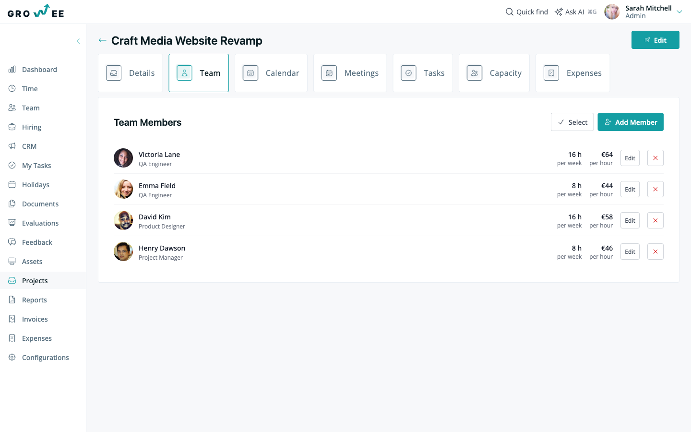Open the CRM megaphone icon
The image size is (691, 432).
[12, 146]
